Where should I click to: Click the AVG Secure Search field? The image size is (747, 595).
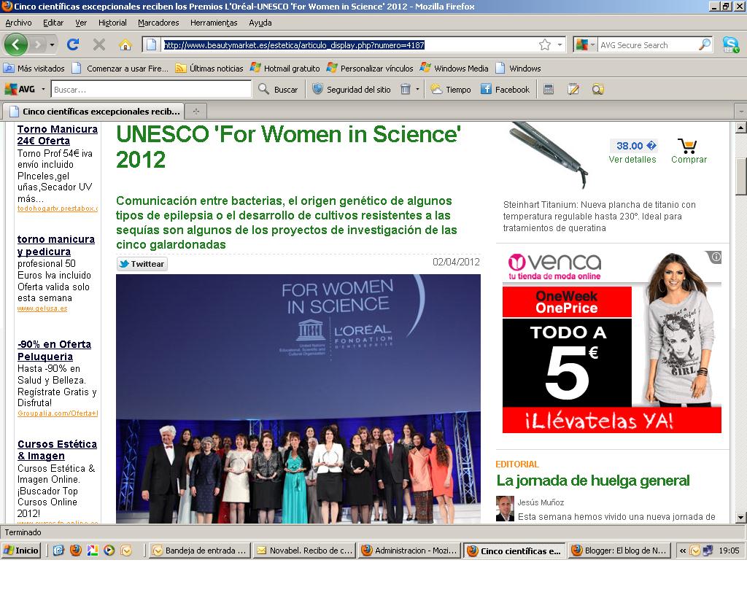point(648,44)
